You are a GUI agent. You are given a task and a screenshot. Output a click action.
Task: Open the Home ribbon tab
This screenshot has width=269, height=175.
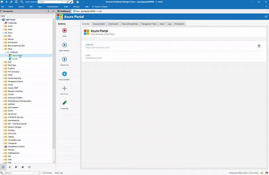tap(11, 7)
